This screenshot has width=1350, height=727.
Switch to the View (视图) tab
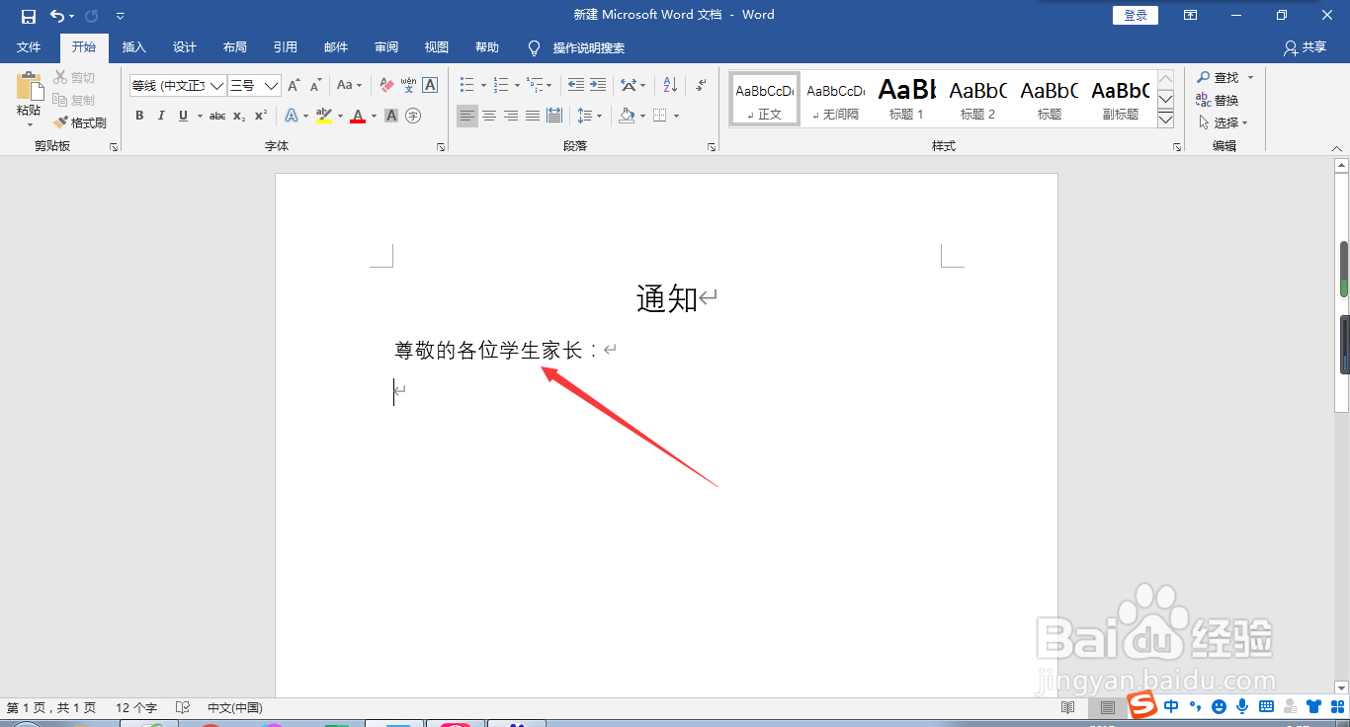(437, 47)
